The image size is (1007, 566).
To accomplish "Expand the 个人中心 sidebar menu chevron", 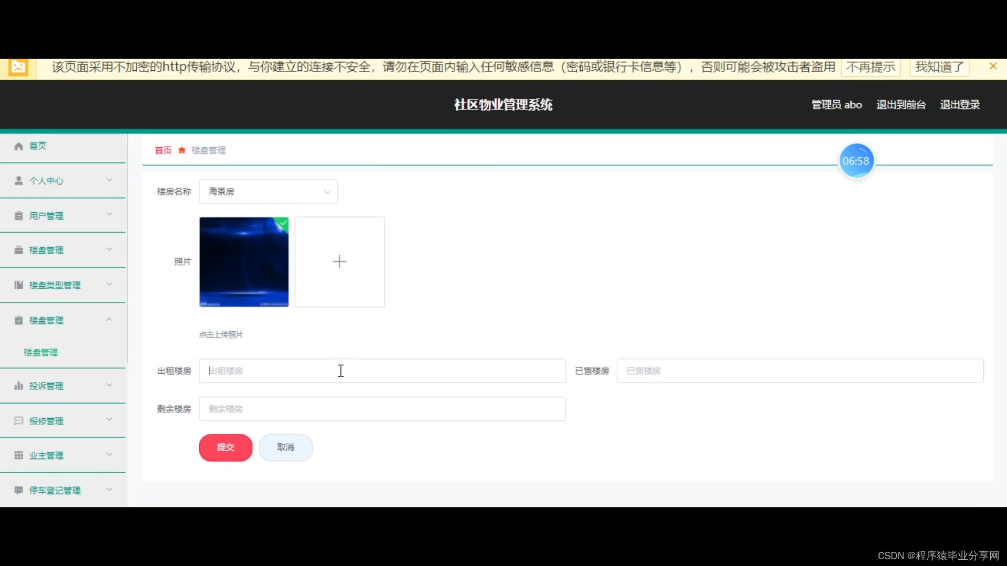I will click(110, 180).
